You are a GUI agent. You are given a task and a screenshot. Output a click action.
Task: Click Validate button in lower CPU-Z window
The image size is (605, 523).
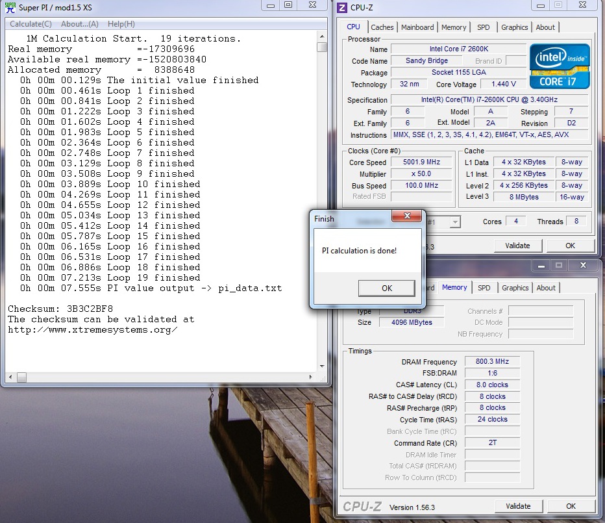[518, 506]
